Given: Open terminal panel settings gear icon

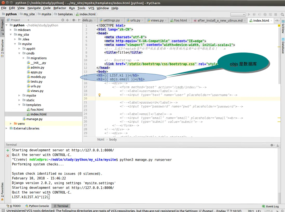Looking at the screenshot, I should click(x=272, y=145).
